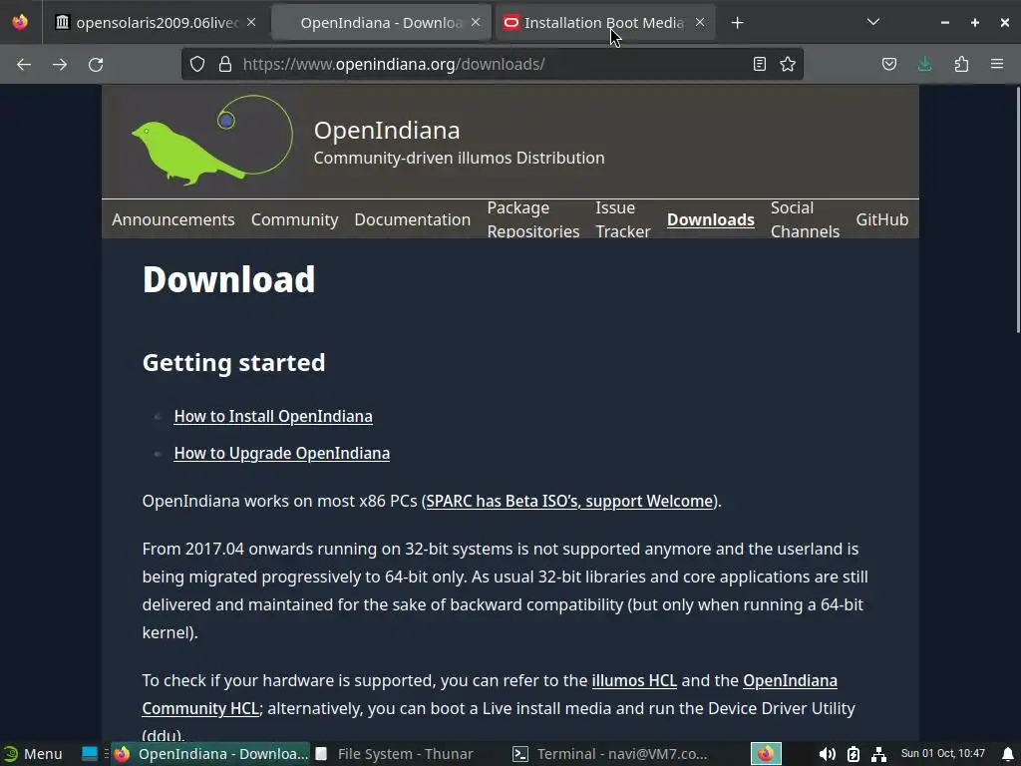Viewport: 1021px width, 766px height.
Task: Open the tracking protection shield icon
Action: pyautogui.click(x=197, y=64)
